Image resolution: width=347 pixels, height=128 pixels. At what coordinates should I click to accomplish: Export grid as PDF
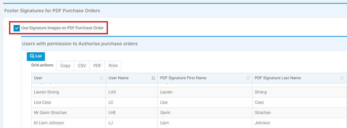point(97,66)
